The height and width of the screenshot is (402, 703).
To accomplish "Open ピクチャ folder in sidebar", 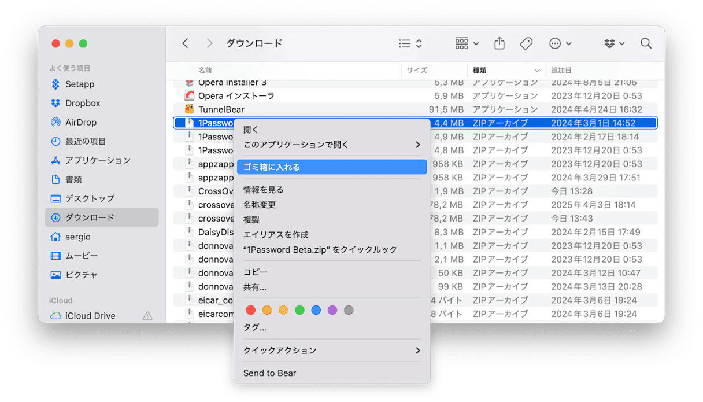I will click(82, 275).
